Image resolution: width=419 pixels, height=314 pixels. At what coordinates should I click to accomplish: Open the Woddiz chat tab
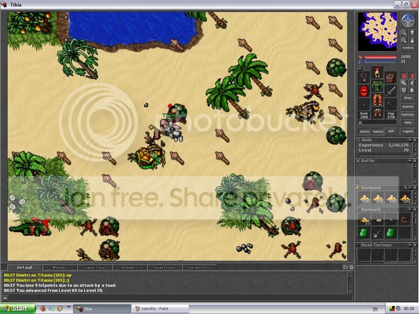pyautogui.click(x=60, y=267)
